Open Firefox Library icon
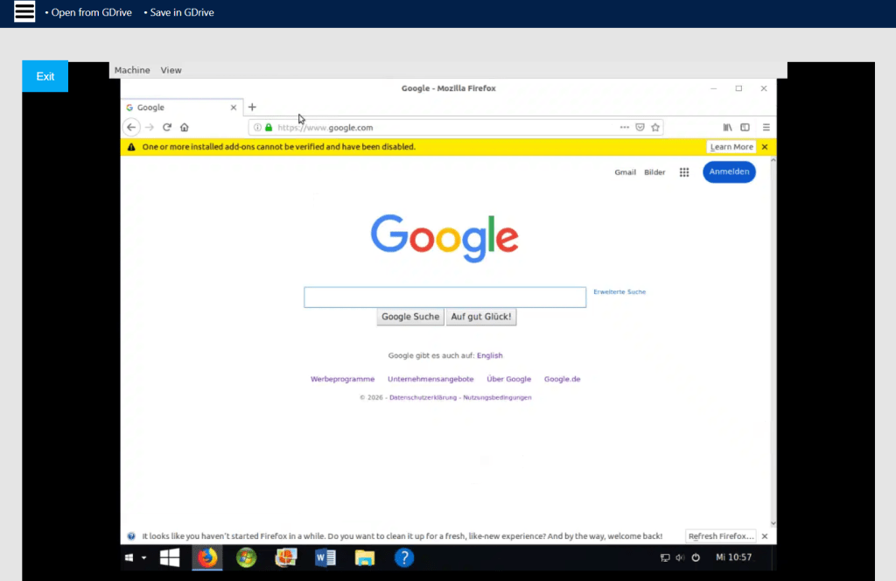The width and height of the screenshot is (896, 581). point(727,128)
